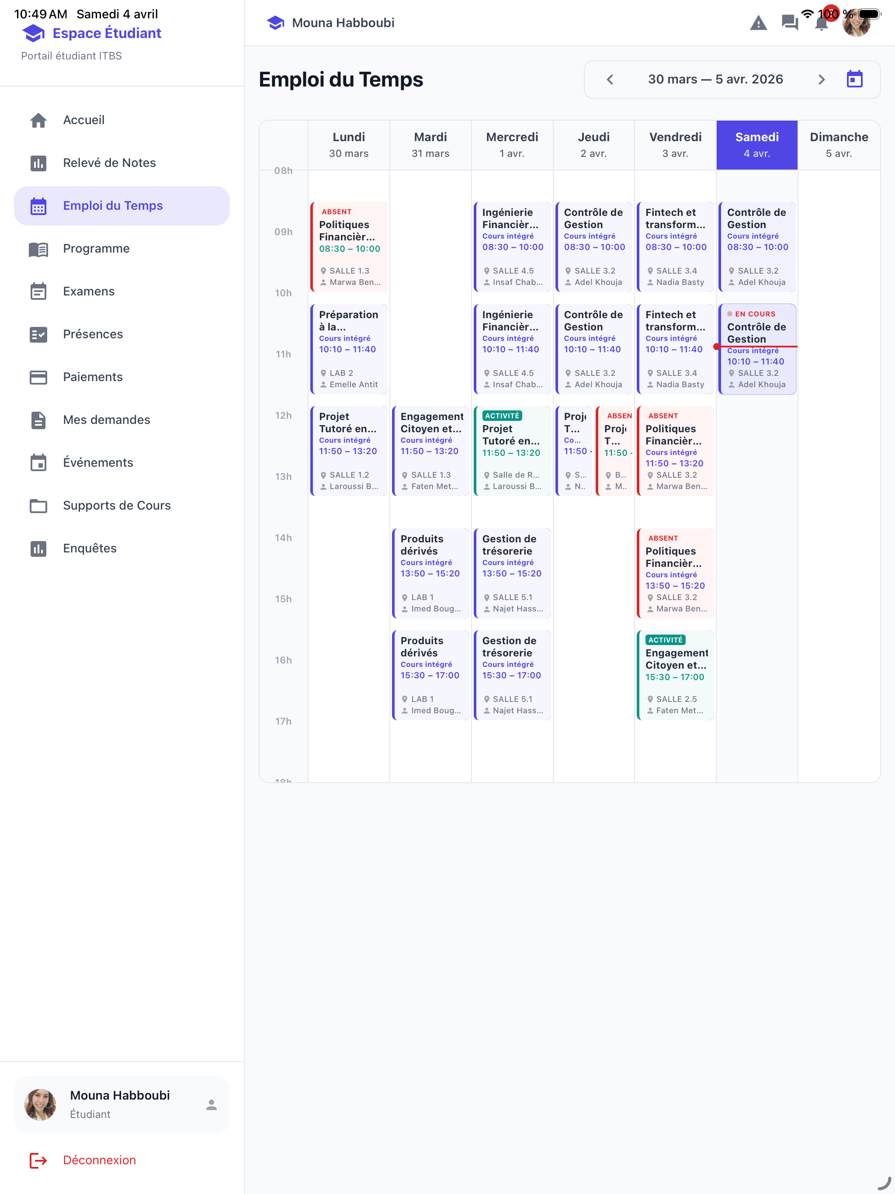
Task: Open Wednesday Ingénierie Financière 08:30 class
Action: 512,247
